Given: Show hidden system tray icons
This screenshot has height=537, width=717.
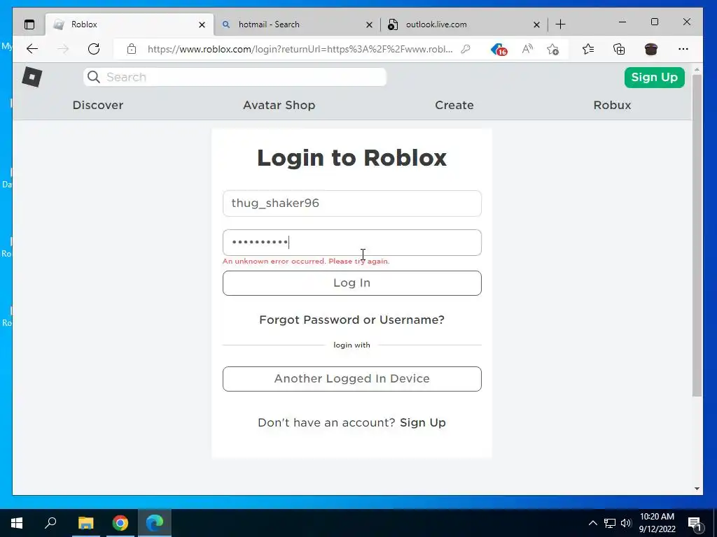Looking at the screenshot, I should click(592, 523).
